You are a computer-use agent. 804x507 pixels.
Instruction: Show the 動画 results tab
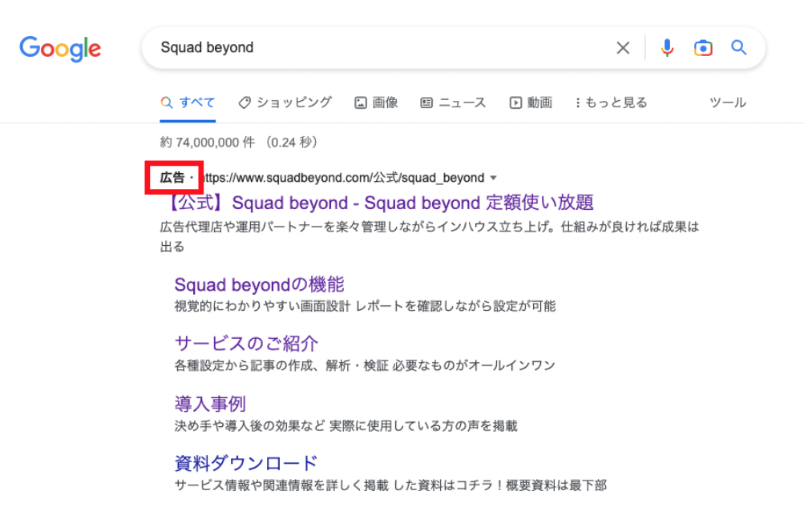(x=531, y=103)
